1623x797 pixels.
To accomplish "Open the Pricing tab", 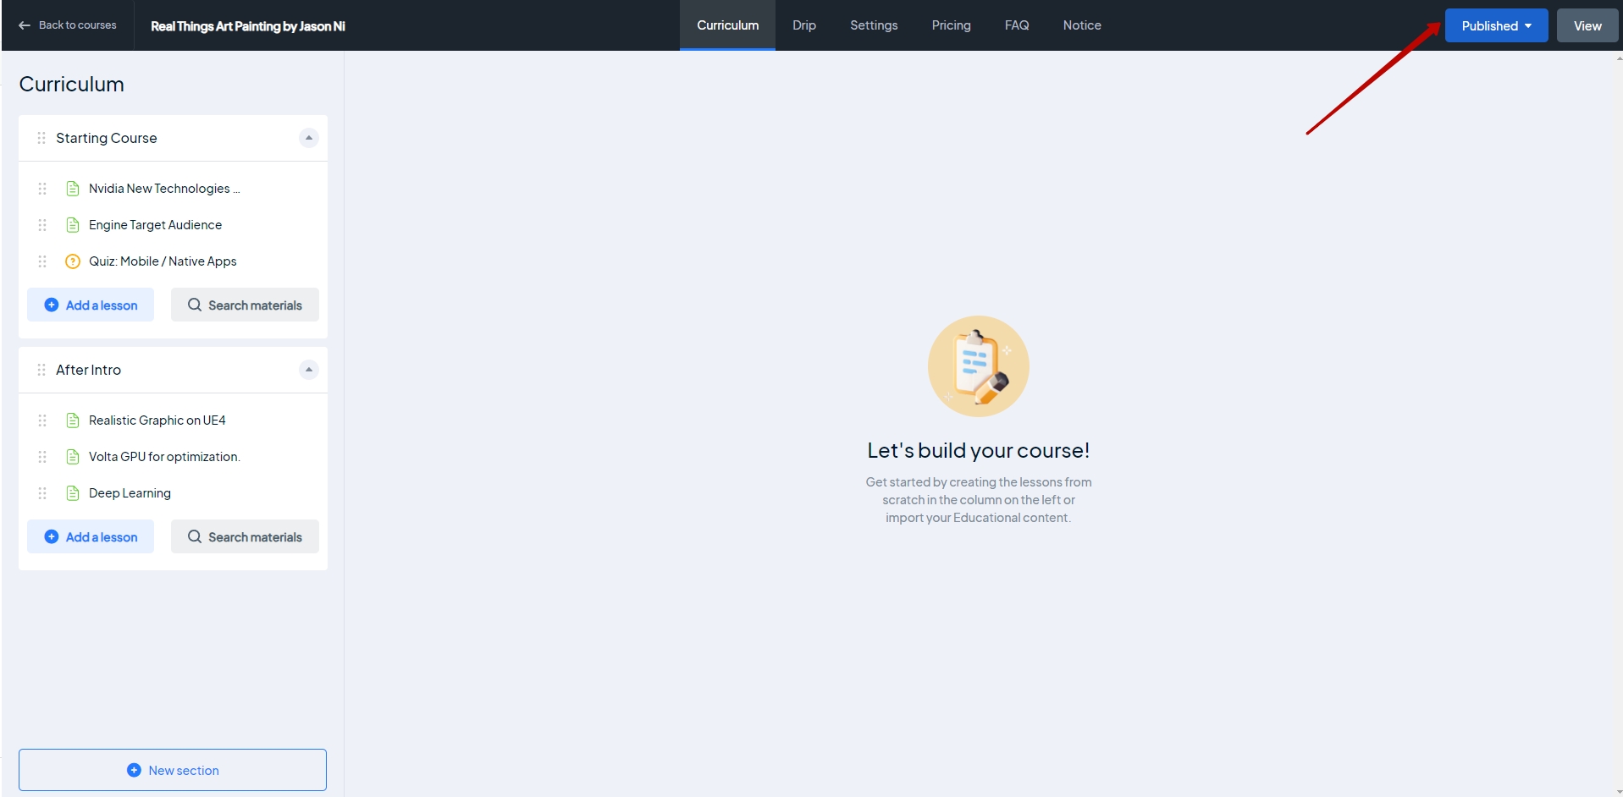I will point(951,25).
